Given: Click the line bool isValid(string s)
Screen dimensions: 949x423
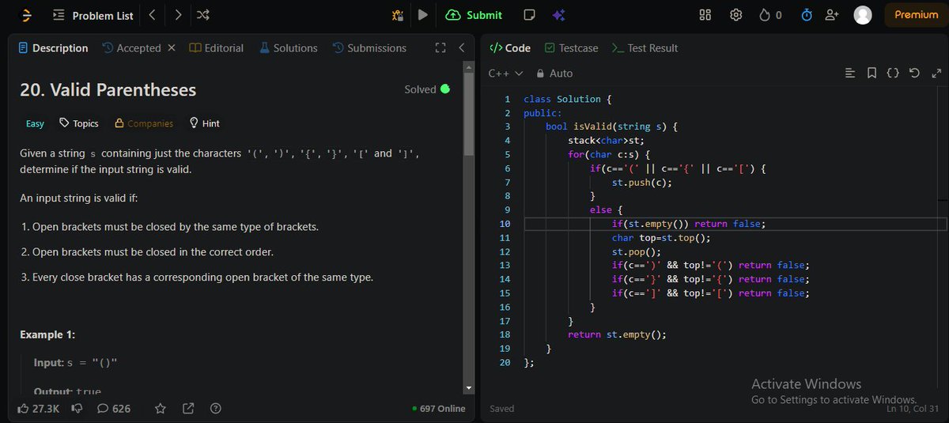Looking at the screenshot, I should (611, 127).
